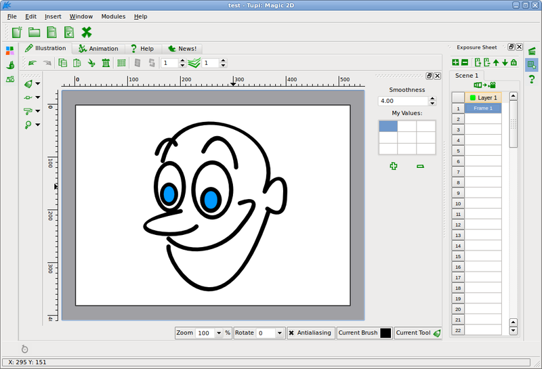
Task: Click the scissors Cut icon
Action: point(91,63)
